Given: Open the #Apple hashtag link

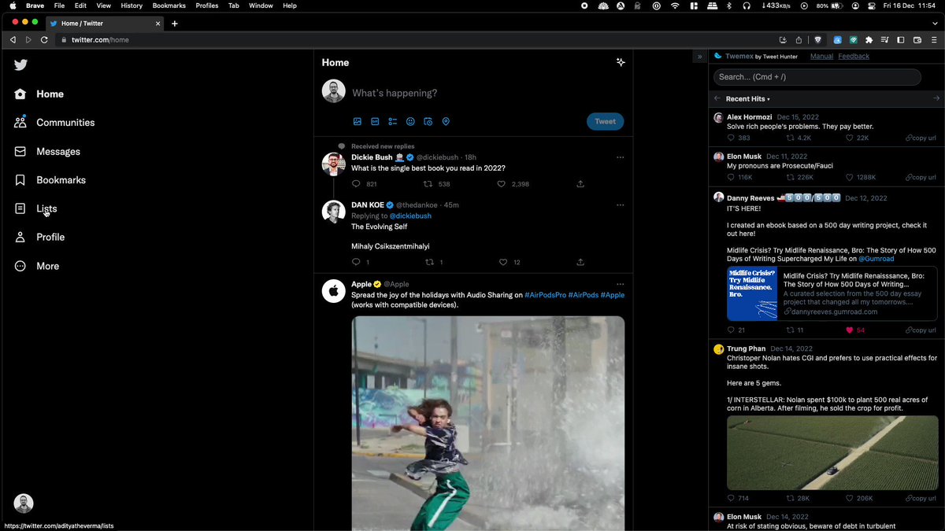Looking at the screenshot, I should coord(613,295).
